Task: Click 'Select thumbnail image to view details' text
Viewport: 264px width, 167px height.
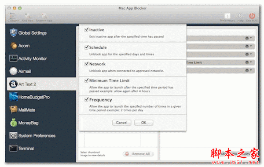Action: [92, 154]
